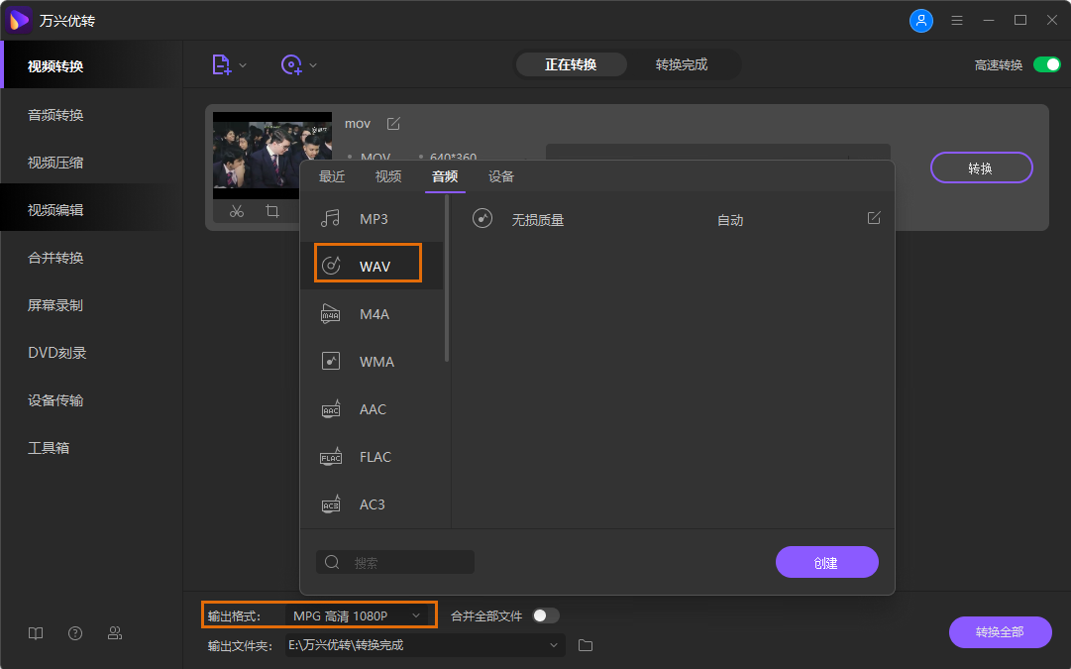This screenshot has height=669, width=1071.
Task: Disable the 高速转换 high-speed conversion toggle
Action: click(1045, 62)
